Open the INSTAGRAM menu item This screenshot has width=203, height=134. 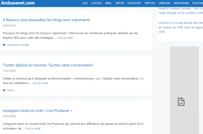point(181,3)
